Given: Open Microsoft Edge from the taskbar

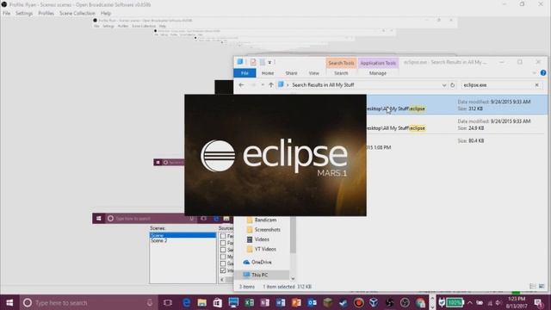Looking at the screenshot, I should tap(187, 302).
